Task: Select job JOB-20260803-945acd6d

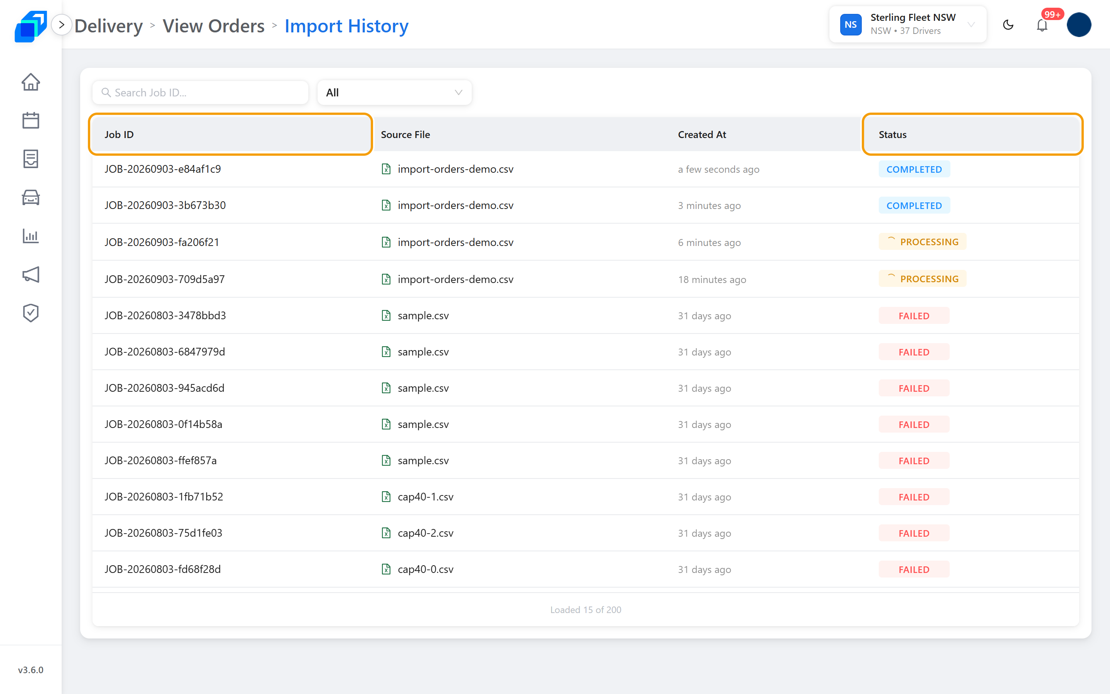Action: [x=164, y=388]
